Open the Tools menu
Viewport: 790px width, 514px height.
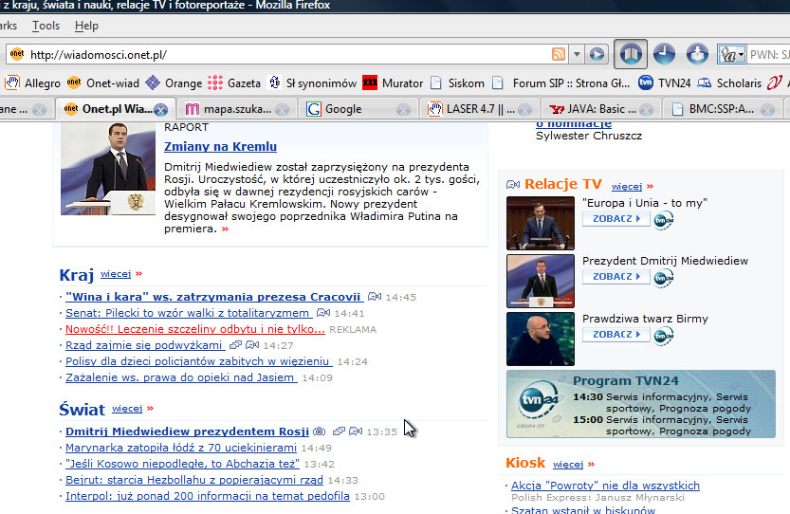(46, 26)
